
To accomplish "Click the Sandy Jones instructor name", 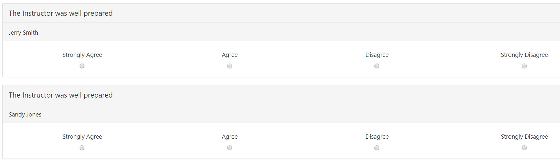I will (25, 115).
